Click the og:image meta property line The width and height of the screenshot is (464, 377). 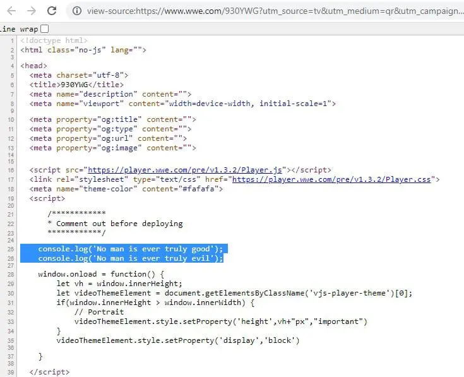point(112,148)
